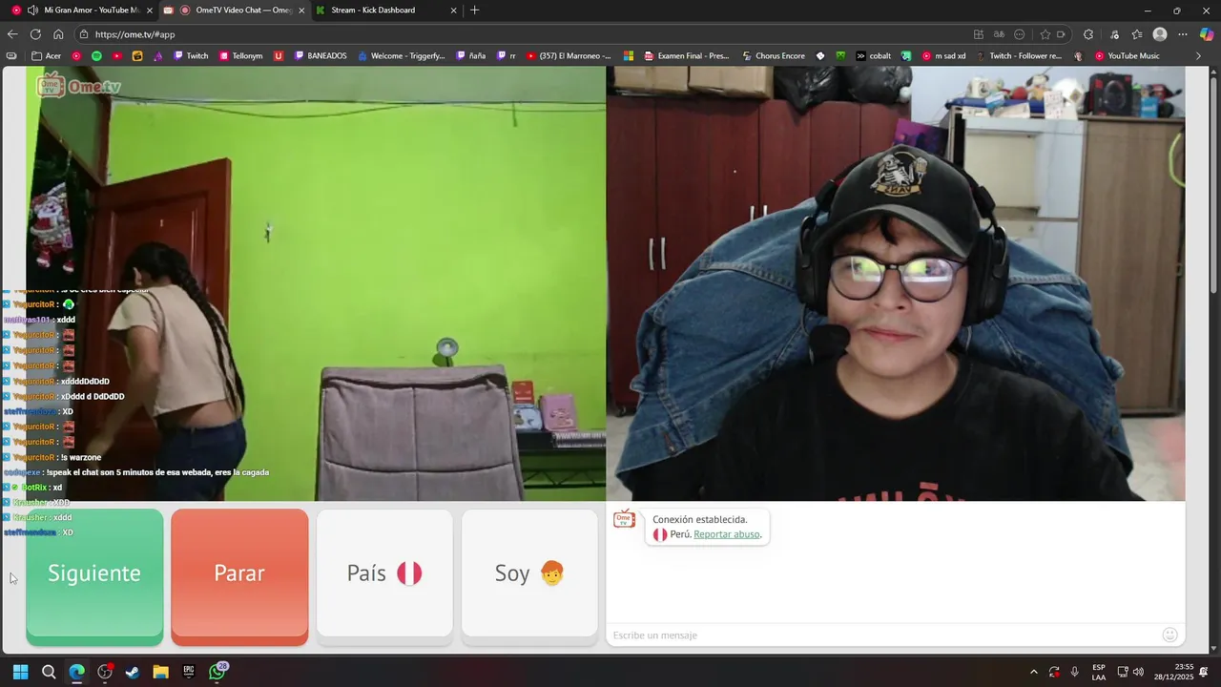Screen dimensions: 1221x687
Task: Close the Mi Gran Amor tab
Action: pyautogui.click(x=149, y=10)
